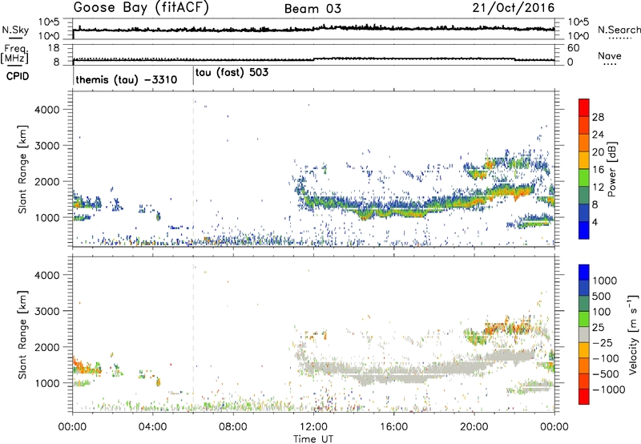
Task: Click the '-1000' label on Velocity colorbar
Action: pos(608,390)
